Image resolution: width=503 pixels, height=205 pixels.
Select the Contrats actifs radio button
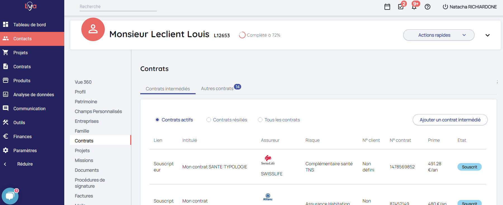(157, 120)
